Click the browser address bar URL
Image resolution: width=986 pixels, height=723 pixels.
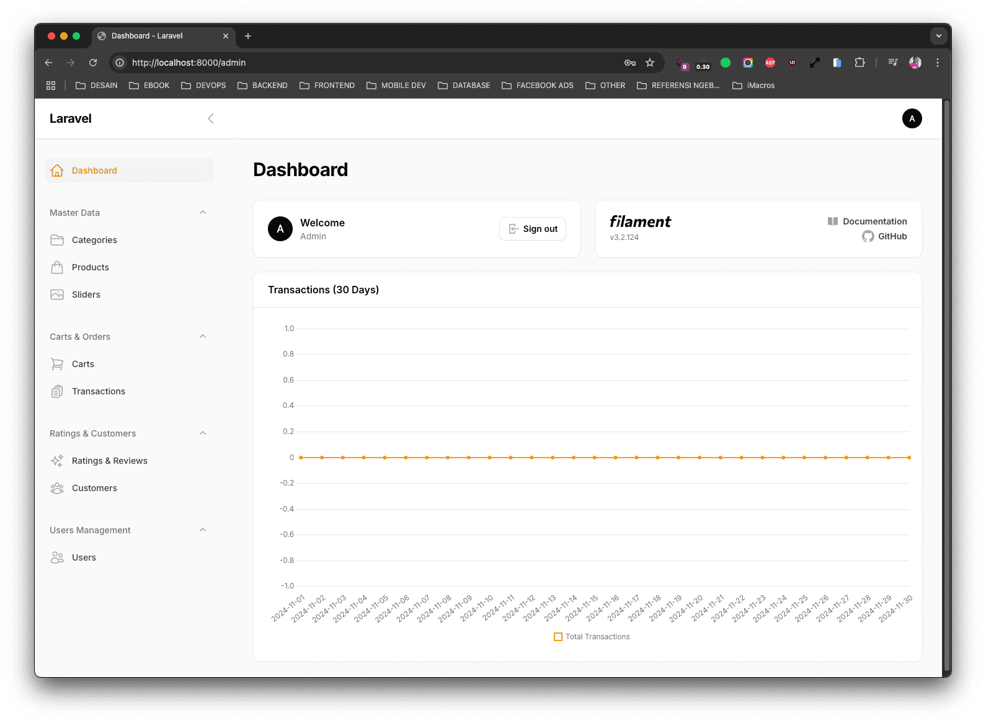click(189, 63)
